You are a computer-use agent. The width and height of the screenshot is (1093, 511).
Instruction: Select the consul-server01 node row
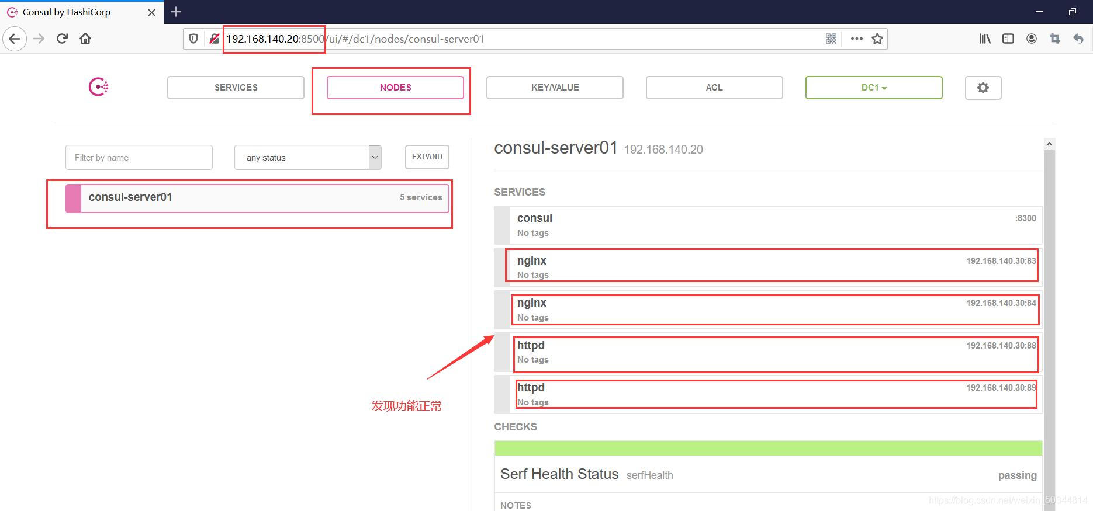tap(257, 198)
